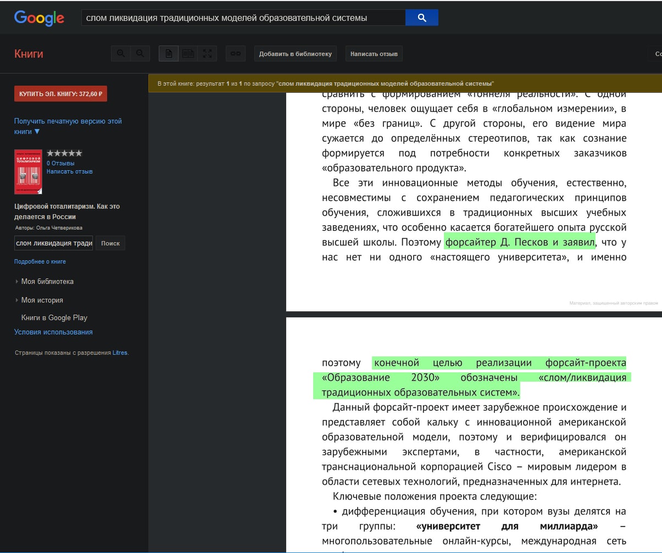Open the red book cover thumbnail
This screenshot has height=553, width=662.
(28, 172)
